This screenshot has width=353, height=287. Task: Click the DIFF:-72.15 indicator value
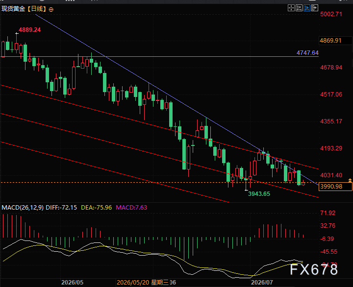(61, 207)
